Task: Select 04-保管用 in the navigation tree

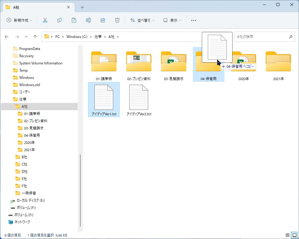Action: [29, 136]
